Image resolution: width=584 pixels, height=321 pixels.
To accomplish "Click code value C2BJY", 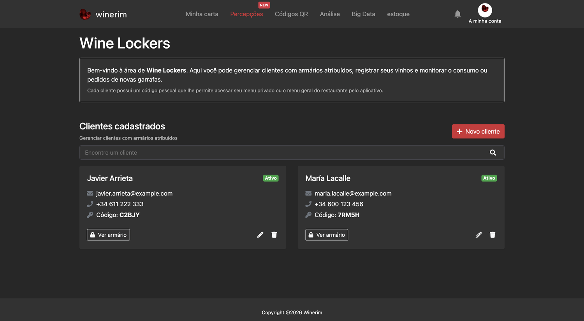I will click(130, 215).
